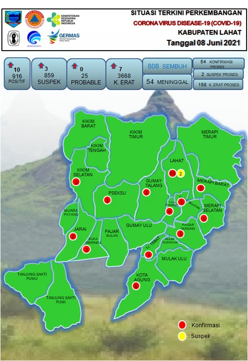This screenshot has width=248, height=361.
Task: Click the Kementerian Kesehatan logo
Action: pos(63,20)
